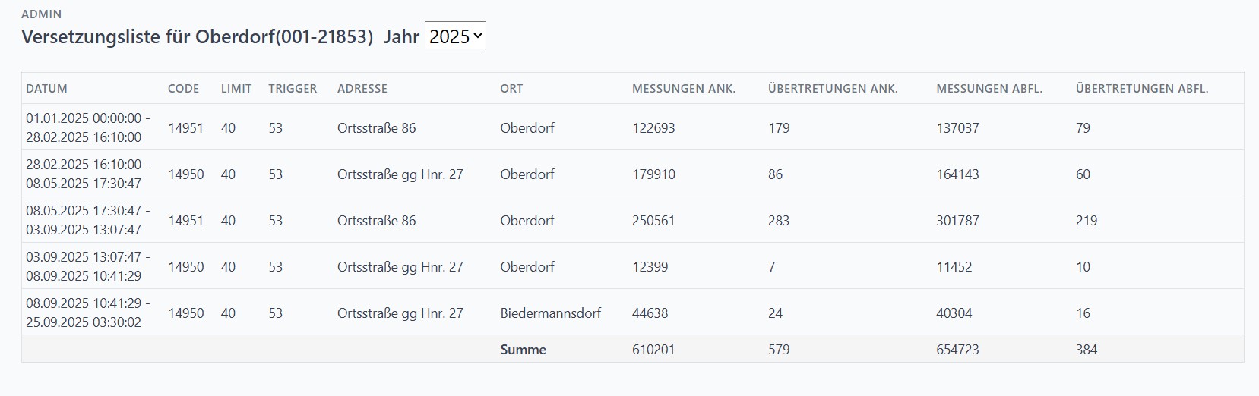
Task: Select the date range starting 01.01.2025
Action: 88,128
